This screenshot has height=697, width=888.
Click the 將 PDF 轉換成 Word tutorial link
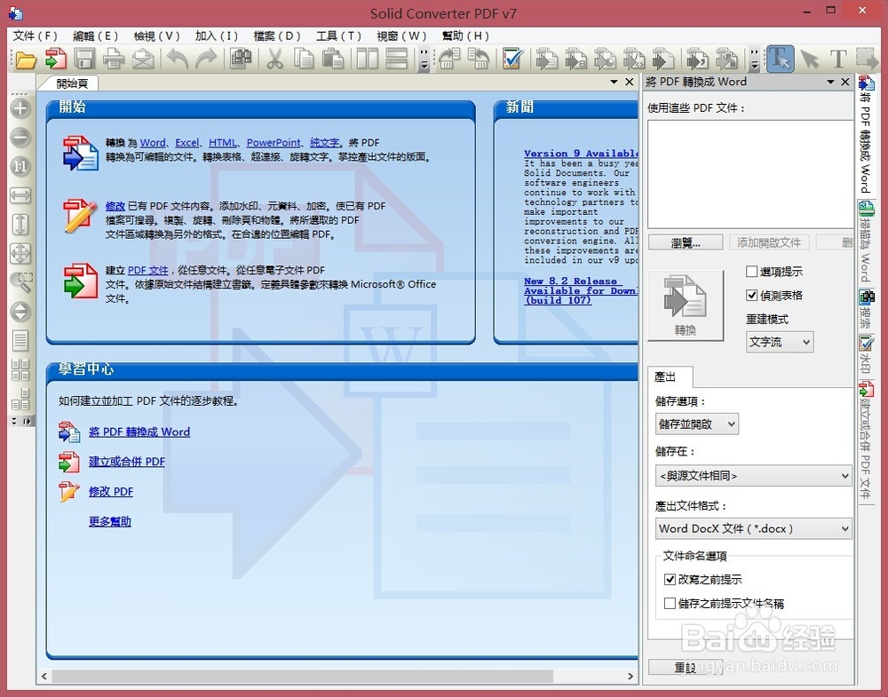(x=139, y=432)
